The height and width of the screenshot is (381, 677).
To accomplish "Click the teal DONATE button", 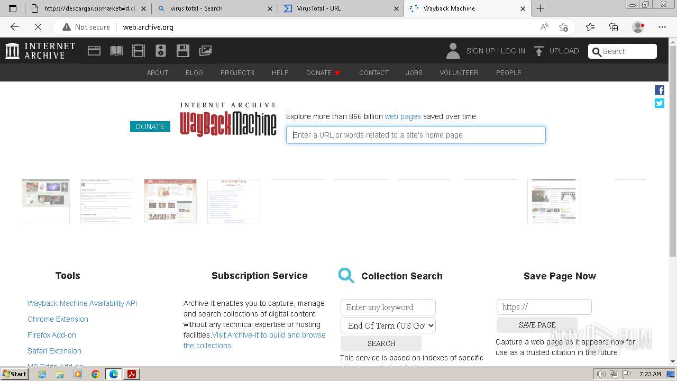I will click(150, 126).
